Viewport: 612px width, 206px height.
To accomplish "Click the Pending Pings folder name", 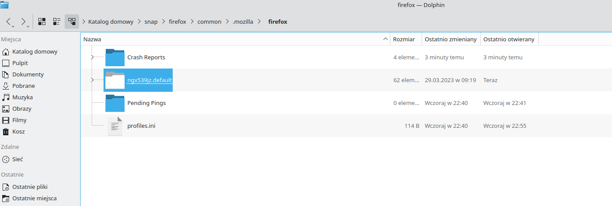I will click(x=146, y=103).
